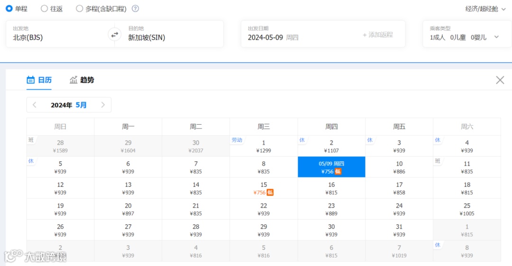The width and height of the screenshot is (512, 266).
Task: Select May 1 priced ¥1299
Action: click(264, 146)
